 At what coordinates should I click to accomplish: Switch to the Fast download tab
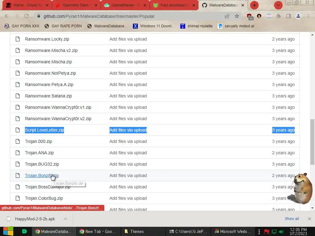174,5
